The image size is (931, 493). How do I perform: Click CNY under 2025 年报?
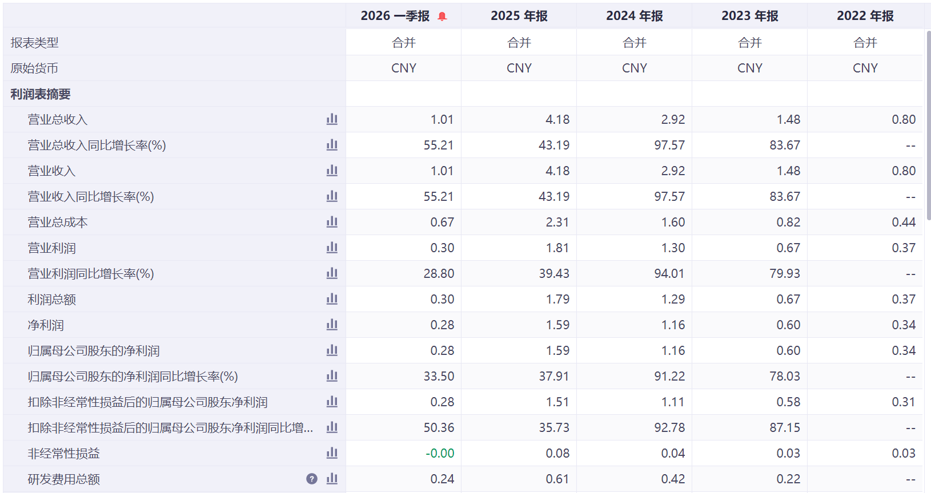[519, 68]
